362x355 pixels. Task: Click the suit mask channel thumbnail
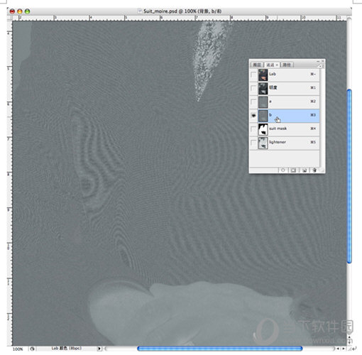click(263, 129)
